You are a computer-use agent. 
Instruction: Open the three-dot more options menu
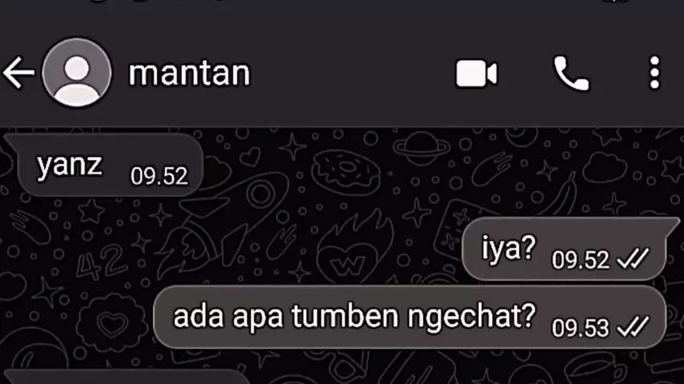click(x=654, y=73)
